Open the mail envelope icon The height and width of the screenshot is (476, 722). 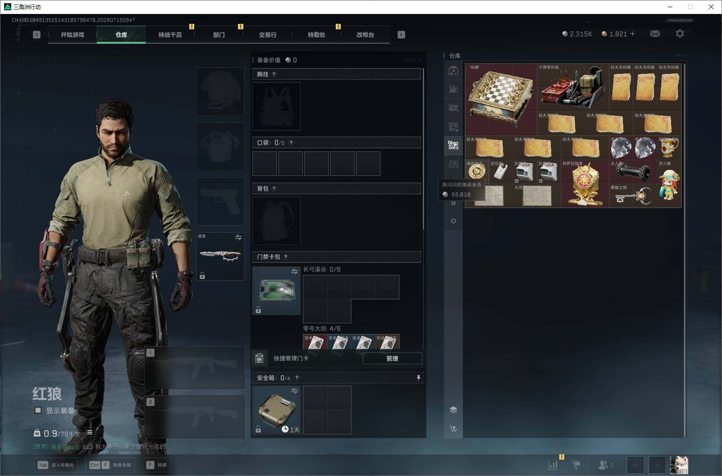(655, 34)
